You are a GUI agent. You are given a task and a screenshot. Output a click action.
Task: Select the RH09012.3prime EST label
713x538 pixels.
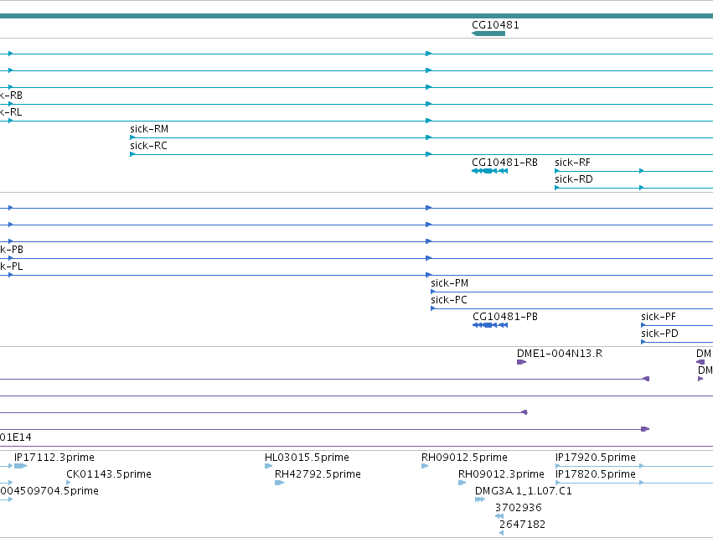click(x=501, y=474)
